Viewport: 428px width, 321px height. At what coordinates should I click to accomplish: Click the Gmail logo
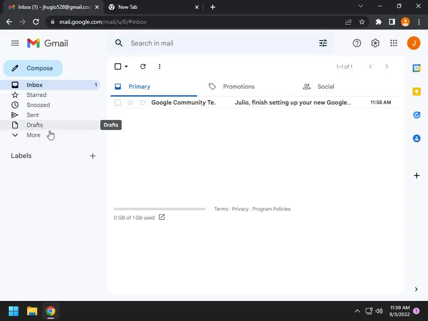click(48, 43)
